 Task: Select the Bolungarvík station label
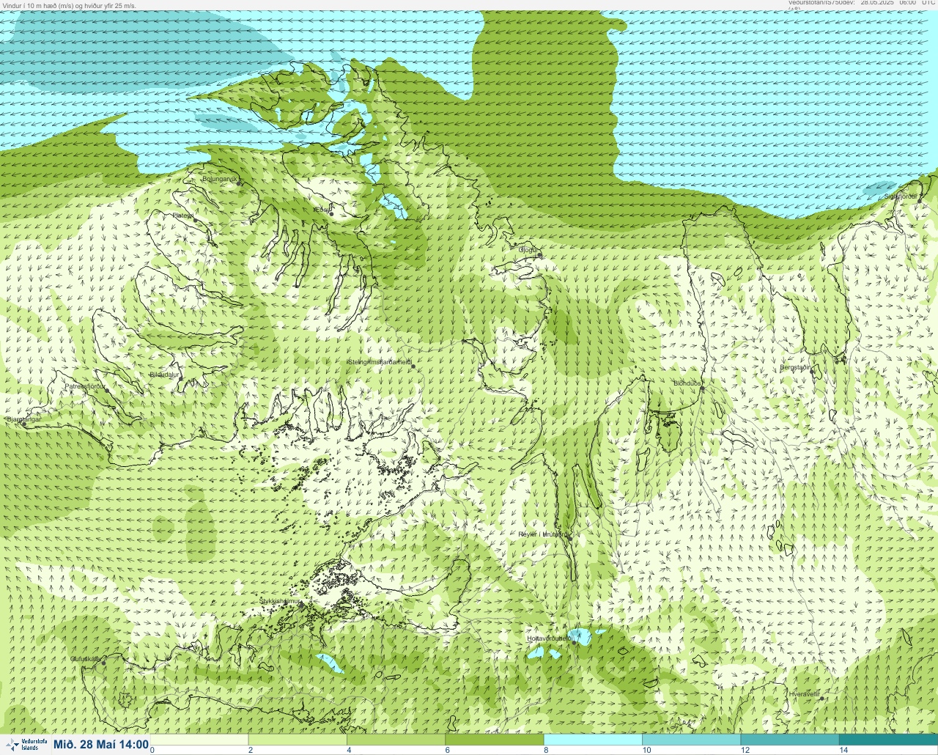point(219,179)
